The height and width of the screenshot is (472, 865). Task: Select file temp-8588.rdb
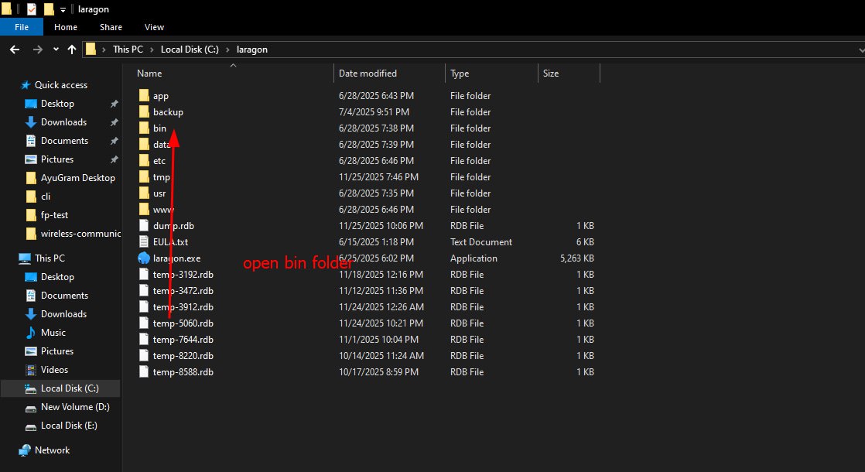coord(183,372)
